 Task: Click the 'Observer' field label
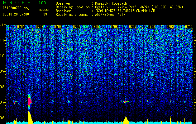63,3
